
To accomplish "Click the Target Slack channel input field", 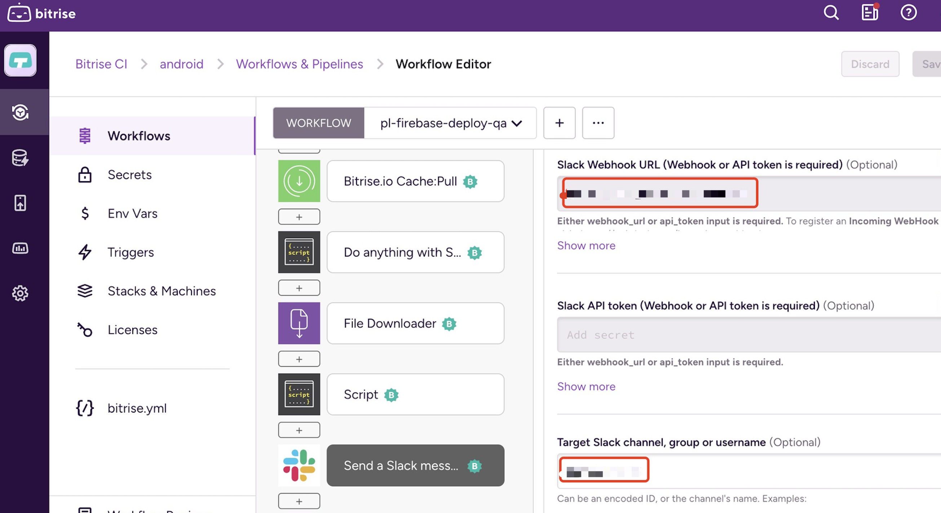I will click(749, 471).
